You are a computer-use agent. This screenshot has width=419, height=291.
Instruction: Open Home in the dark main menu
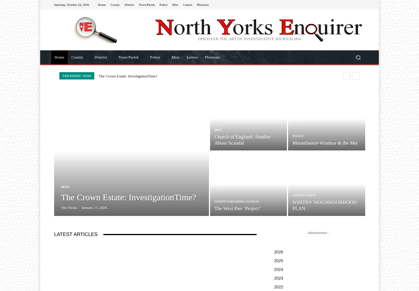click(x=59, y=57)
